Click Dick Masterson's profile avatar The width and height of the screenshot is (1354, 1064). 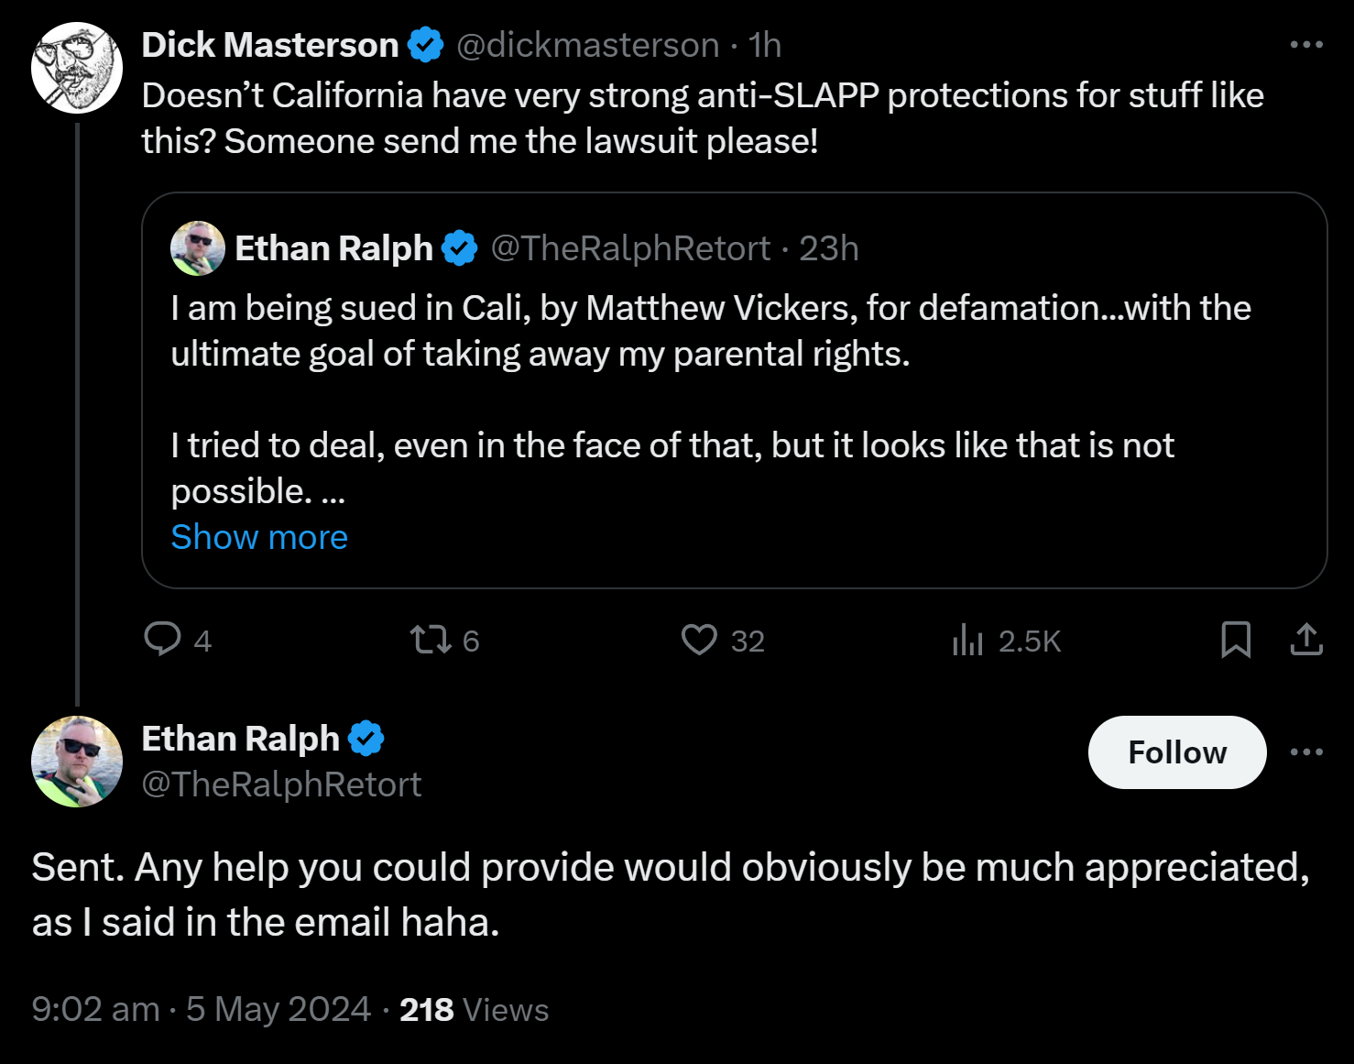pos(77,68)
